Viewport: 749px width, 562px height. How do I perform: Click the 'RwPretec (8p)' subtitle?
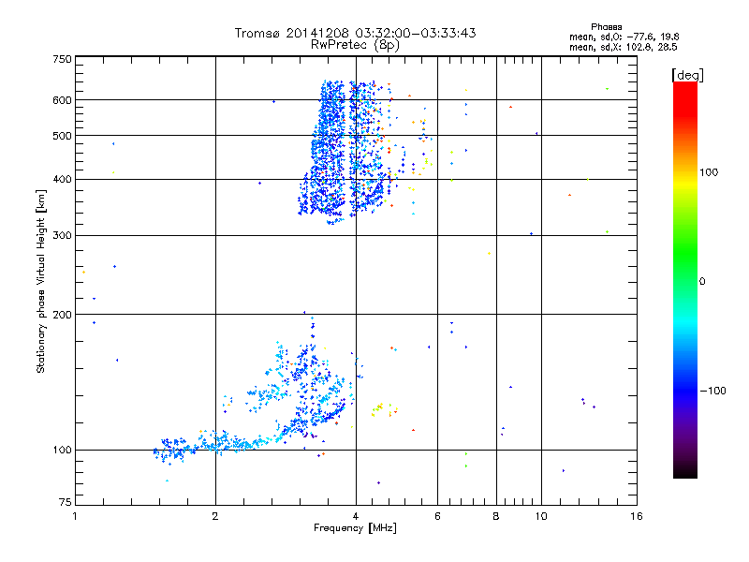[x=355, y=45]
